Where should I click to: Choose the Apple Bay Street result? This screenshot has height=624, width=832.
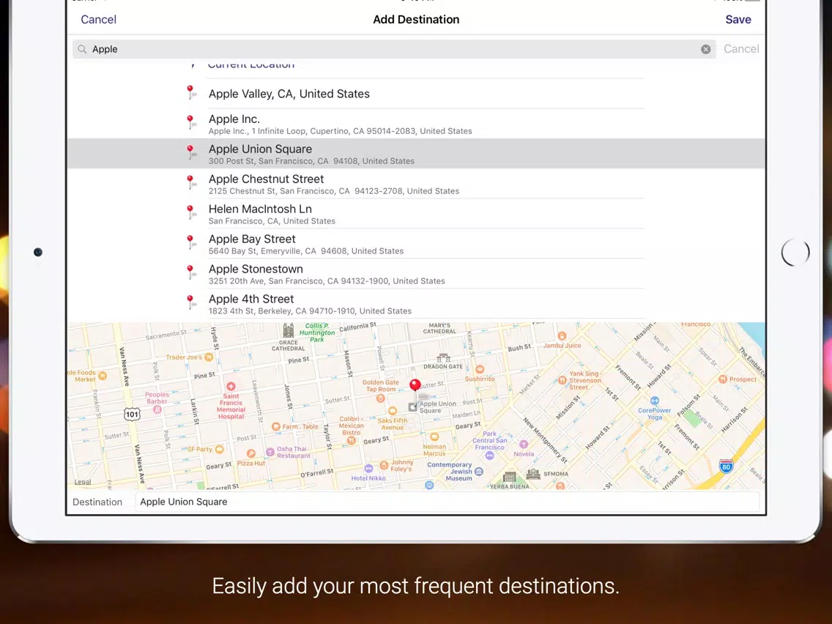tap(416, 244)
